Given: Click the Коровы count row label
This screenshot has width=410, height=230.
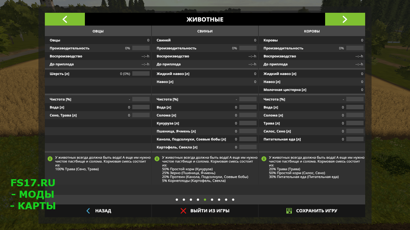Looking at the screenshot, I should pyautogui.click(x=271, y=40).
